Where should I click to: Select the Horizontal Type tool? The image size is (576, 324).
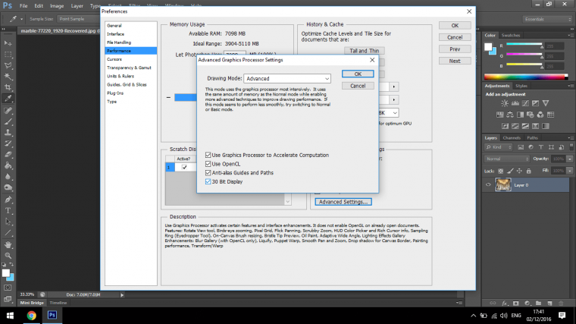8,211
